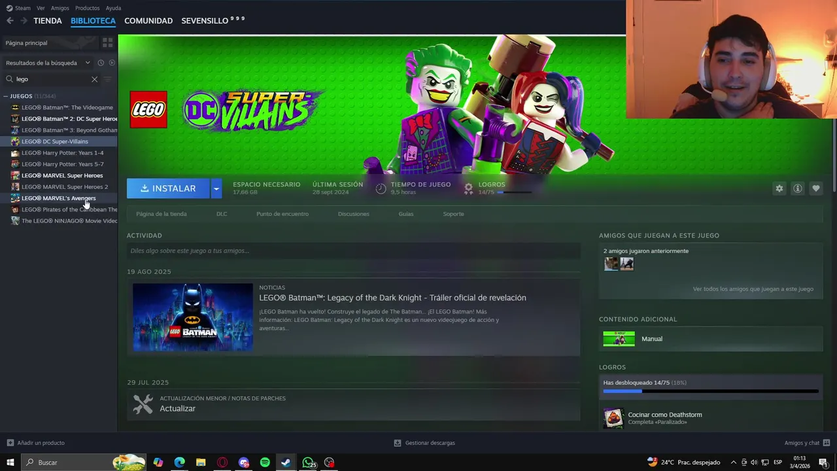The image size is (837, 471).
Task: Click the play time clock icon
Action: click(x=381, y=188)
